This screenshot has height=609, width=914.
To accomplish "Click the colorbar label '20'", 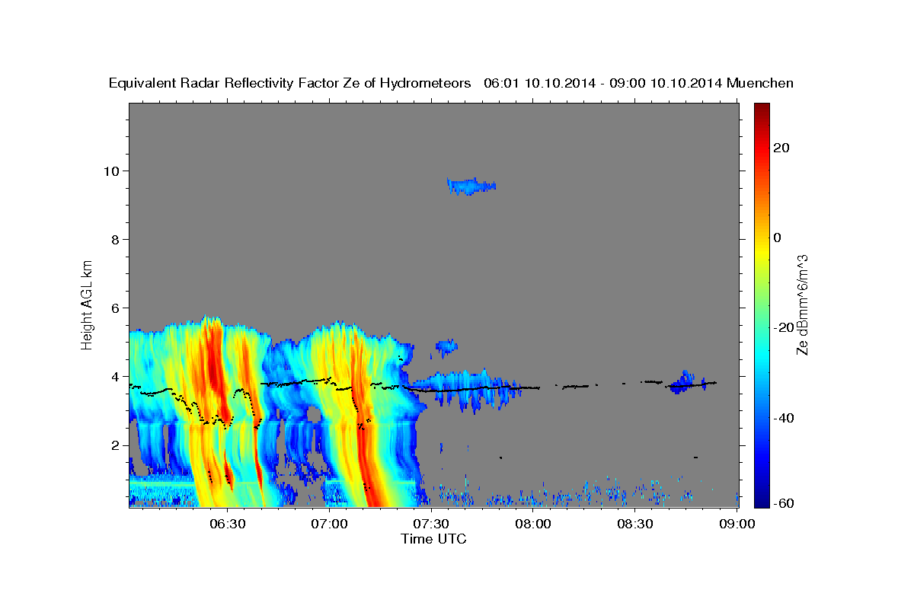I will click(781, 148).
